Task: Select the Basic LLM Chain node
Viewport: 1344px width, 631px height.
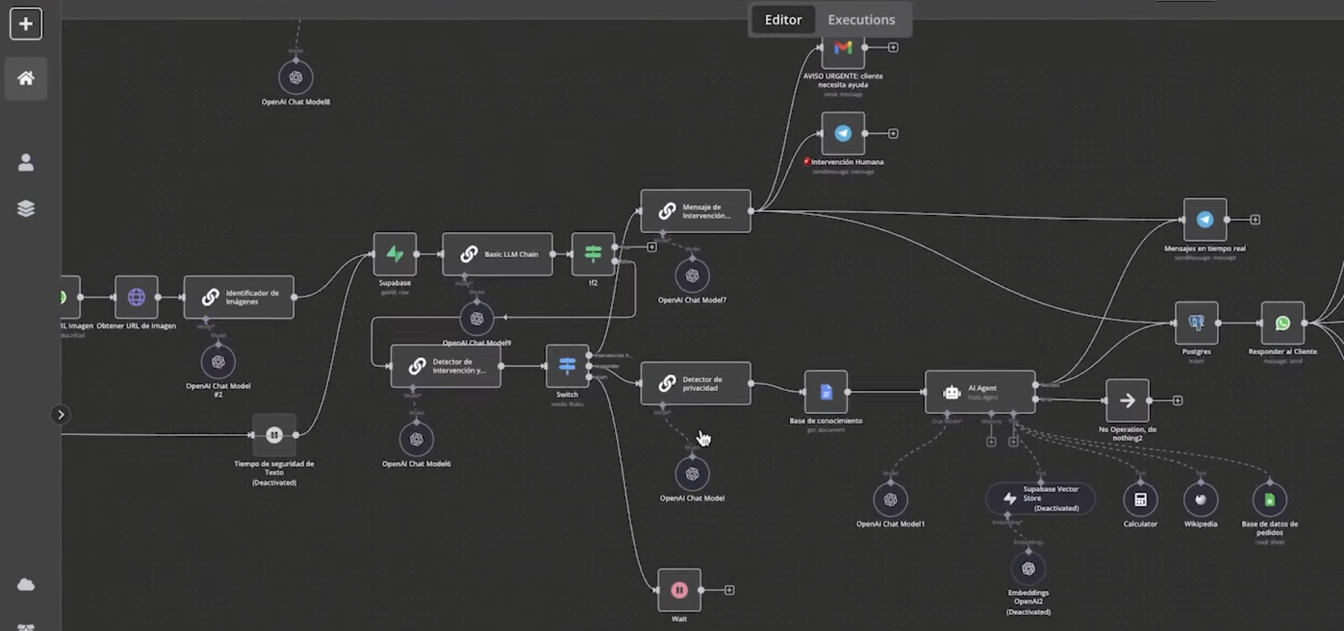Action: 498,254
